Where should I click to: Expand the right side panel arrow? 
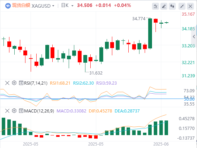point(194,37)
